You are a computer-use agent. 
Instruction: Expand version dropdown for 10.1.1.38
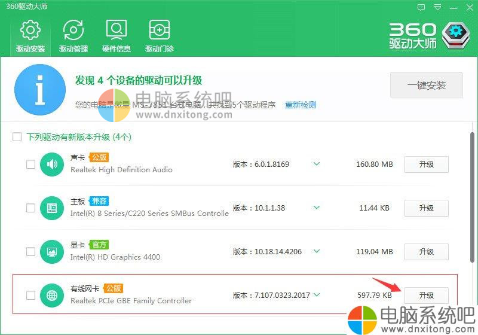click(317, 208)
